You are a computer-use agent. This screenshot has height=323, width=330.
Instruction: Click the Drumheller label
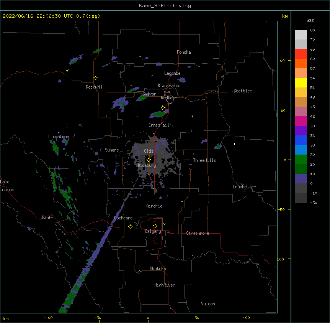pyautogui.click(x=244, y=187)
